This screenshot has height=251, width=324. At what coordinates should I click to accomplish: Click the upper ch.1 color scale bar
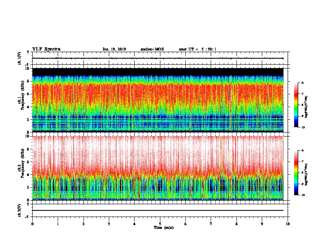click(x=296, y=105)
